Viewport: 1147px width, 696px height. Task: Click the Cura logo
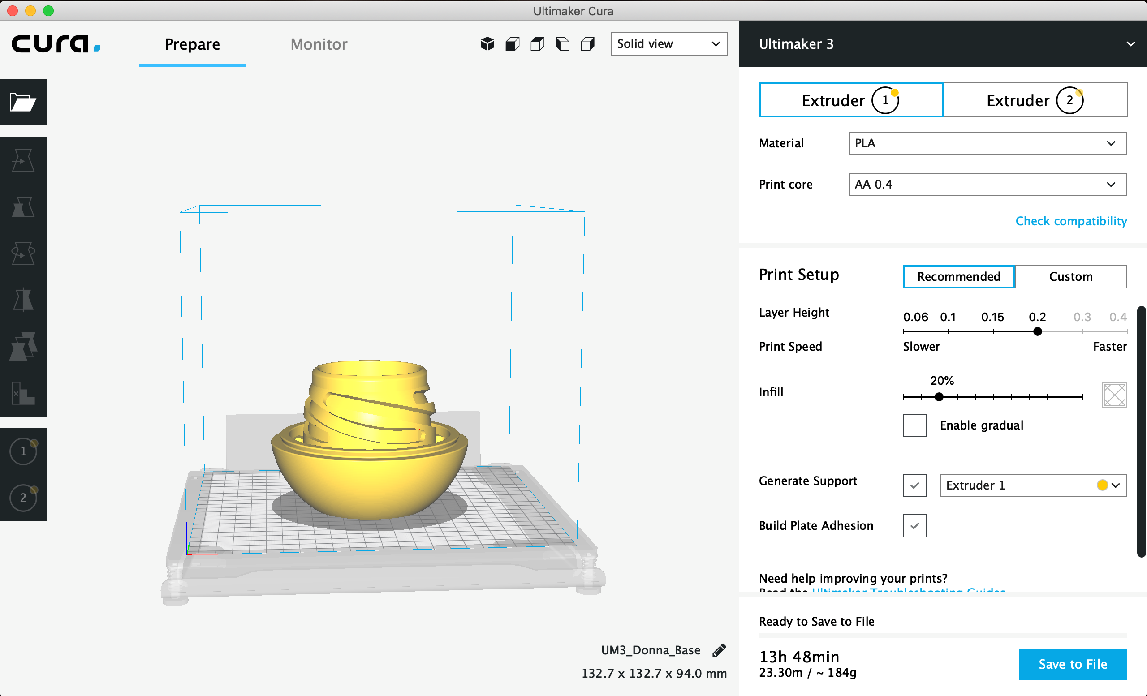56,44
